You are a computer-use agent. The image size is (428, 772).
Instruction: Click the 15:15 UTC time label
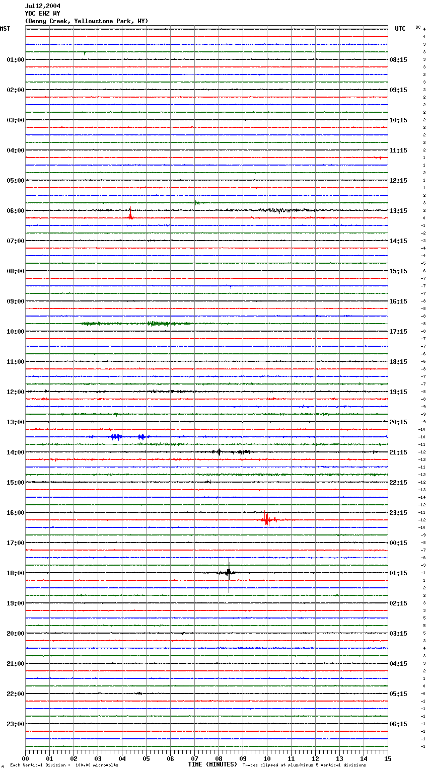pyautogui.click(x=398, y=271)
